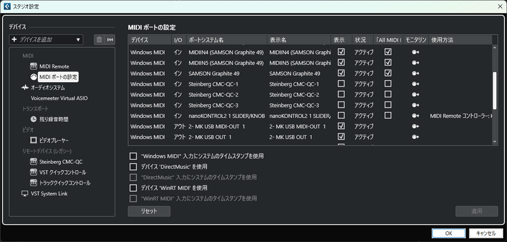Enable デバイス 'WinRT MIDI' を使用 checkbox
The image size is (507, 242).
133,188
